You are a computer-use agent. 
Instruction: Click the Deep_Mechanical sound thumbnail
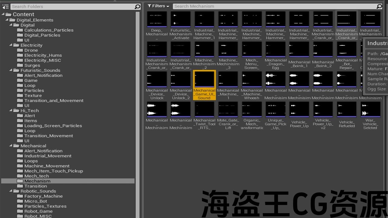(x=157, y=20)
